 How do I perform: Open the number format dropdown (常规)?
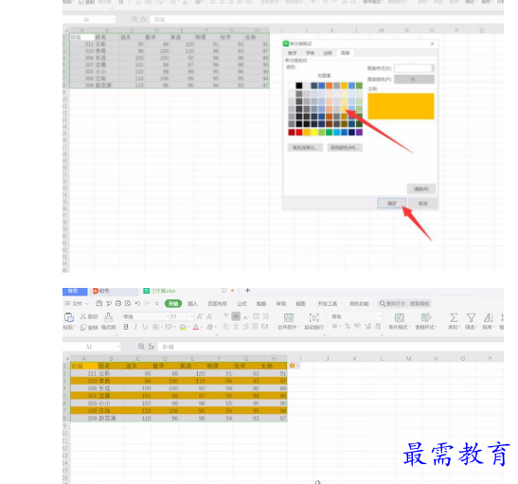coord(381,316)
